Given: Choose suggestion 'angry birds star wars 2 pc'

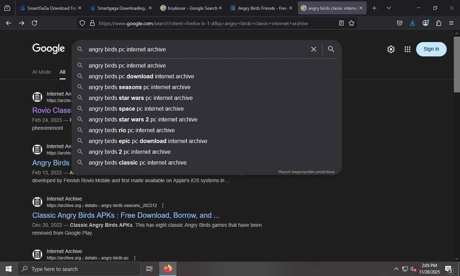Looking at the screenshot, I should (x=207, y=119).
